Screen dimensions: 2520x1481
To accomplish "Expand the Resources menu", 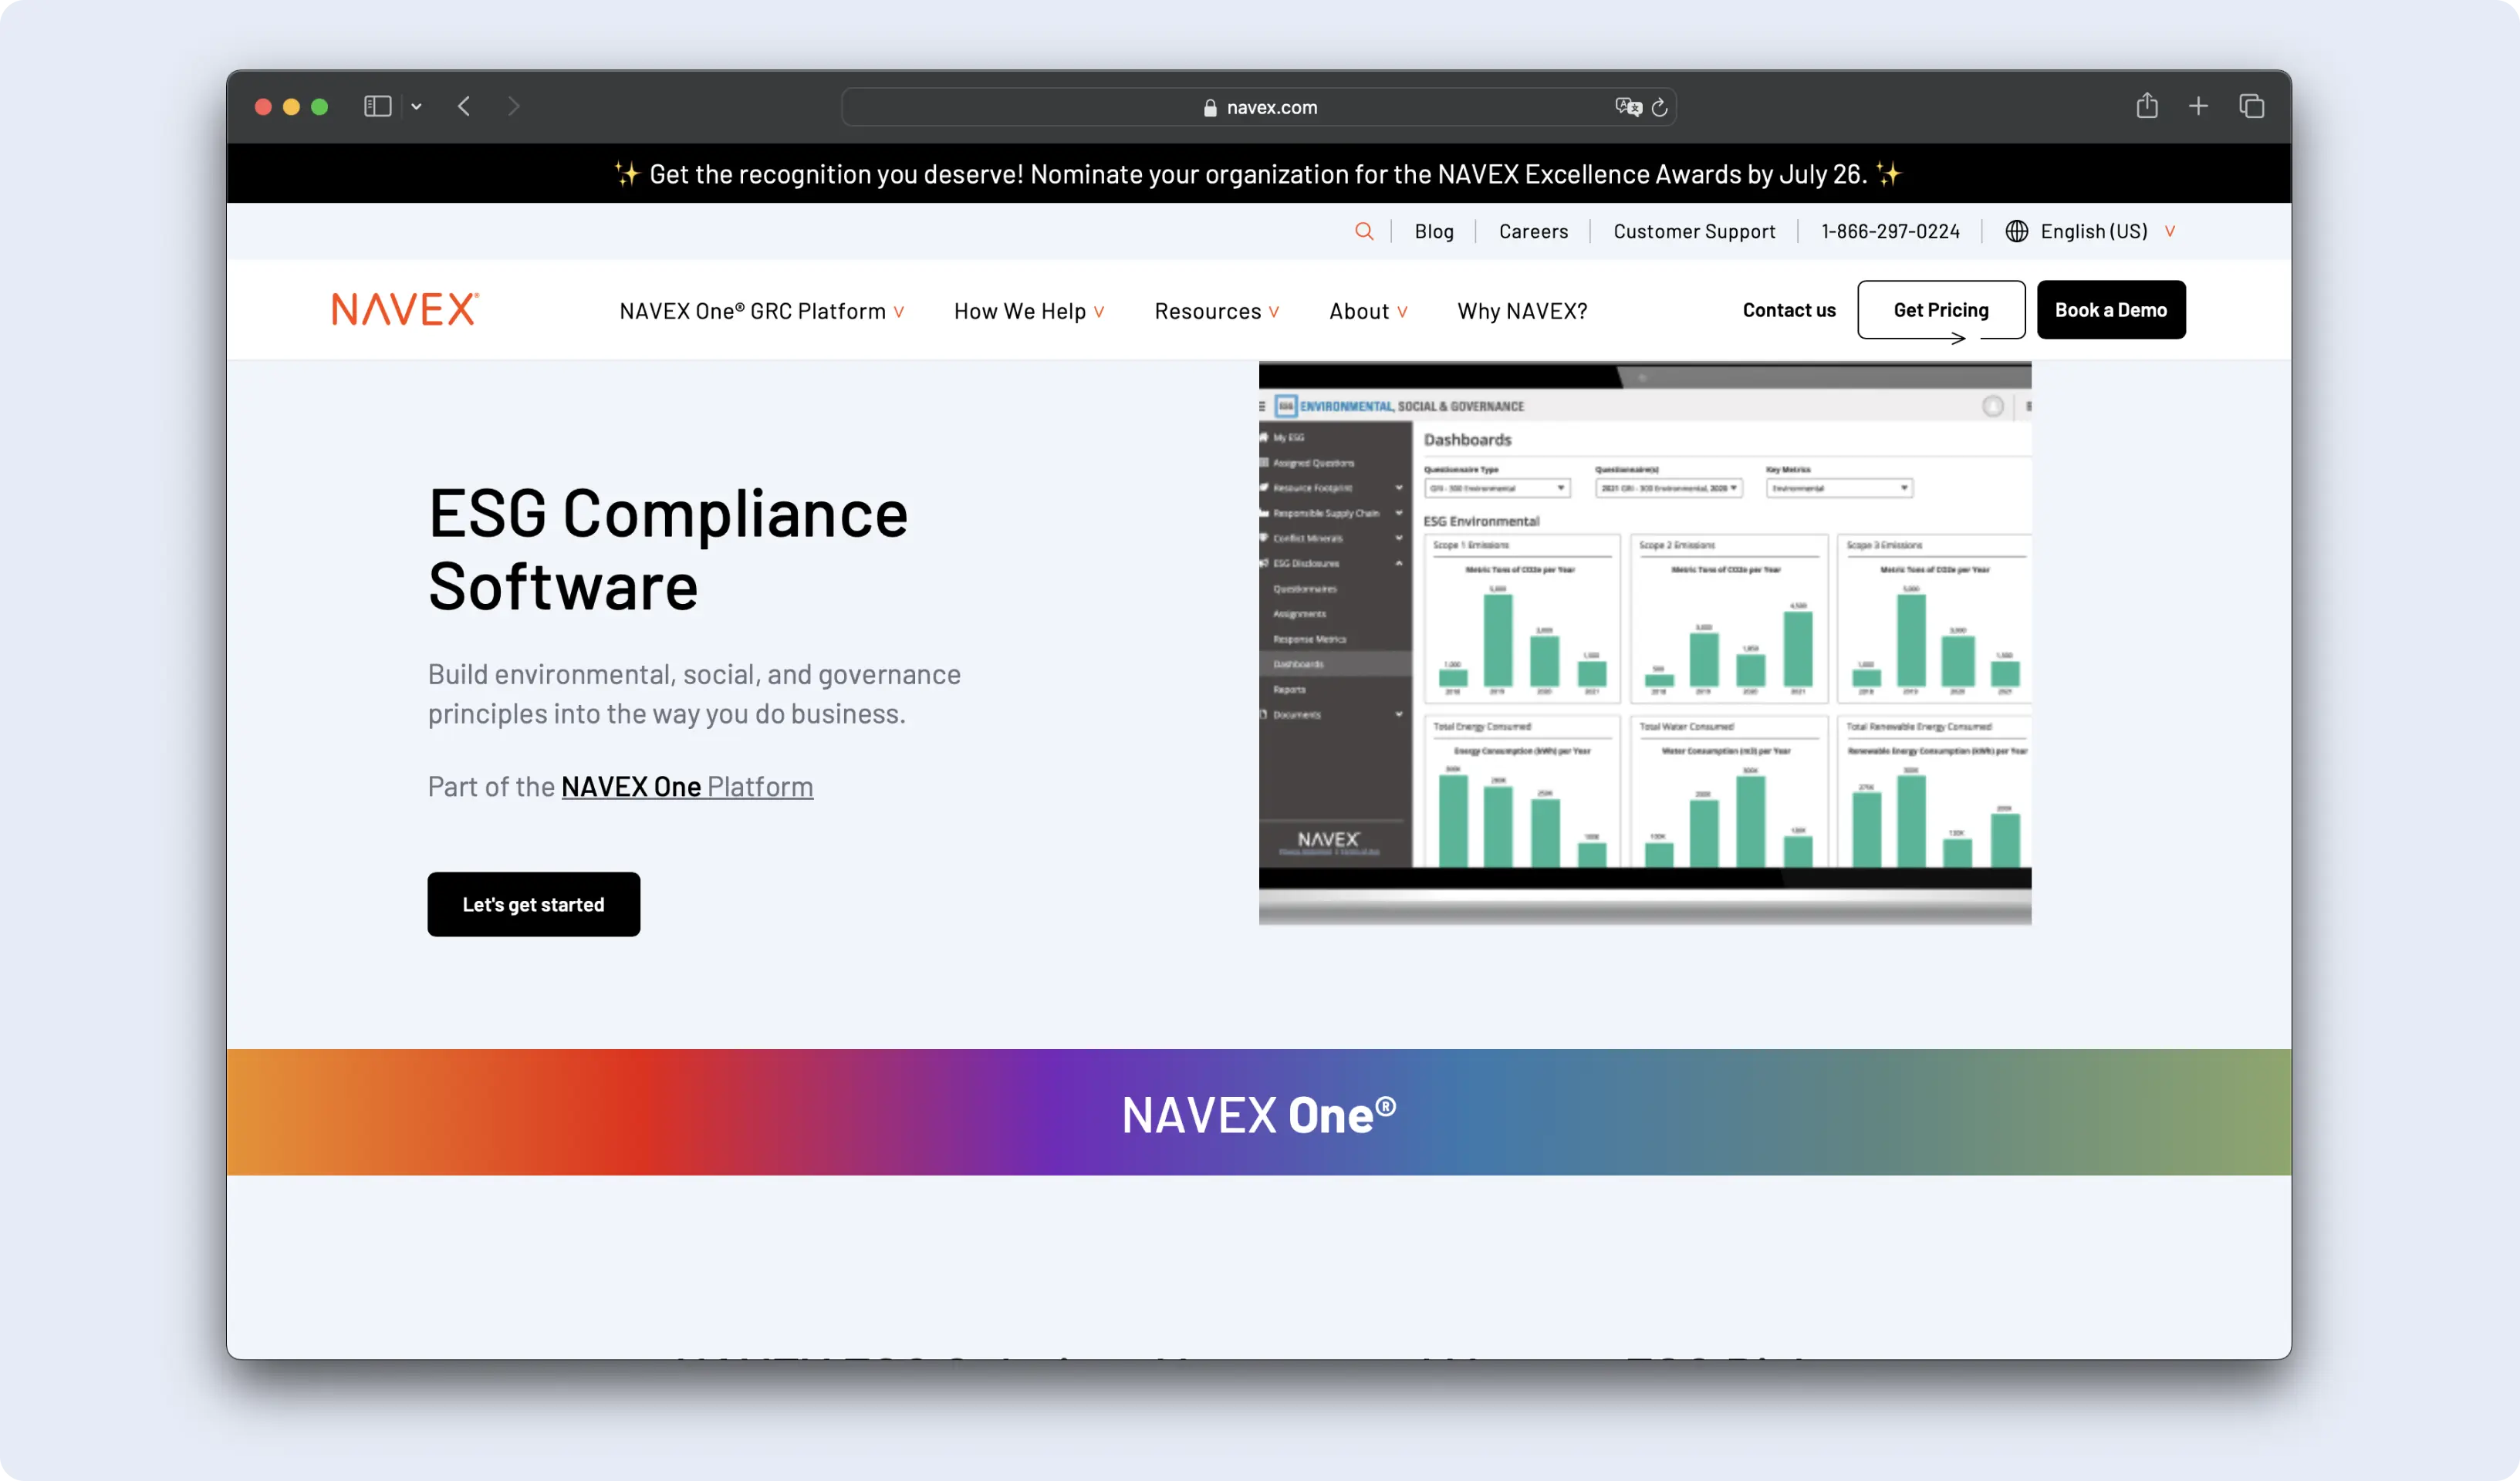I will pos(1216,311).
